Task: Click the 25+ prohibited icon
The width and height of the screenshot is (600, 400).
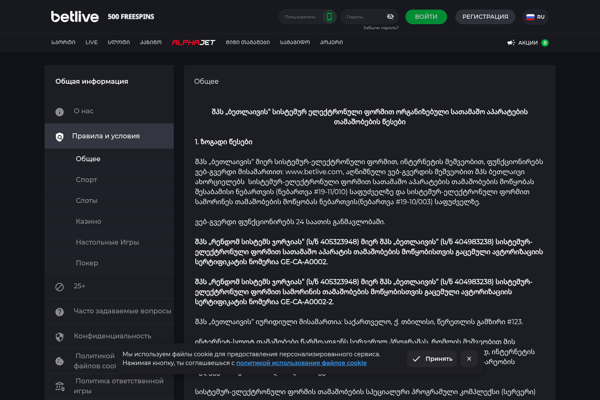Action: click(x=60, y=287)
